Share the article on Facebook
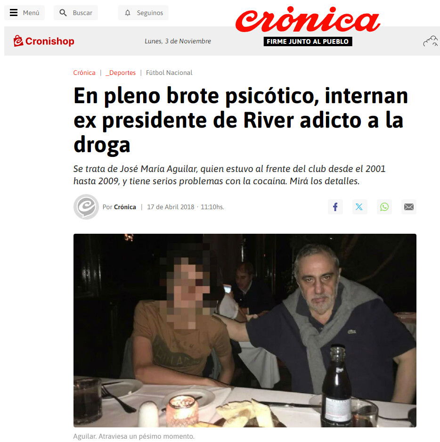Image resolution: width=440 pixels, height=442 pixels. [335, 207]
